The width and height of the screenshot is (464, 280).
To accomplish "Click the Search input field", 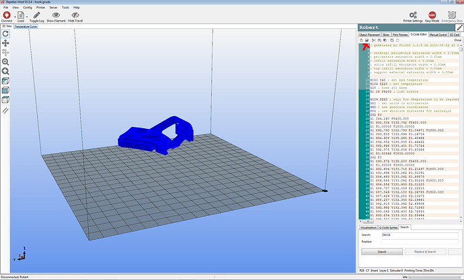I will point(420,235).
